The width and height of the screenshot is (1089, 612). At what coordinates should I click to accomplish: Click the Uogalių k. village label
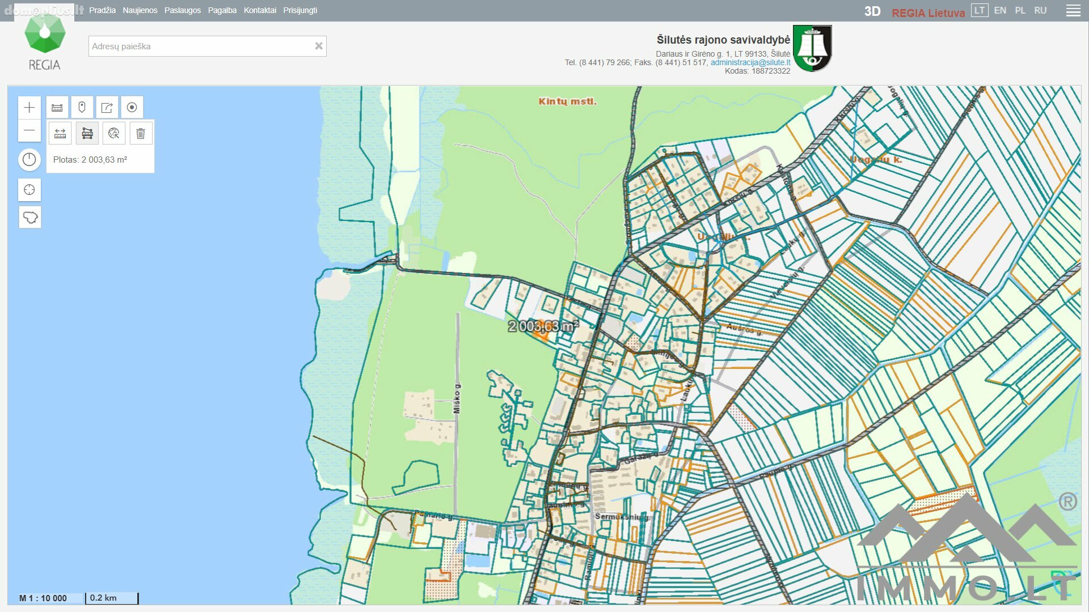[876, 159]
